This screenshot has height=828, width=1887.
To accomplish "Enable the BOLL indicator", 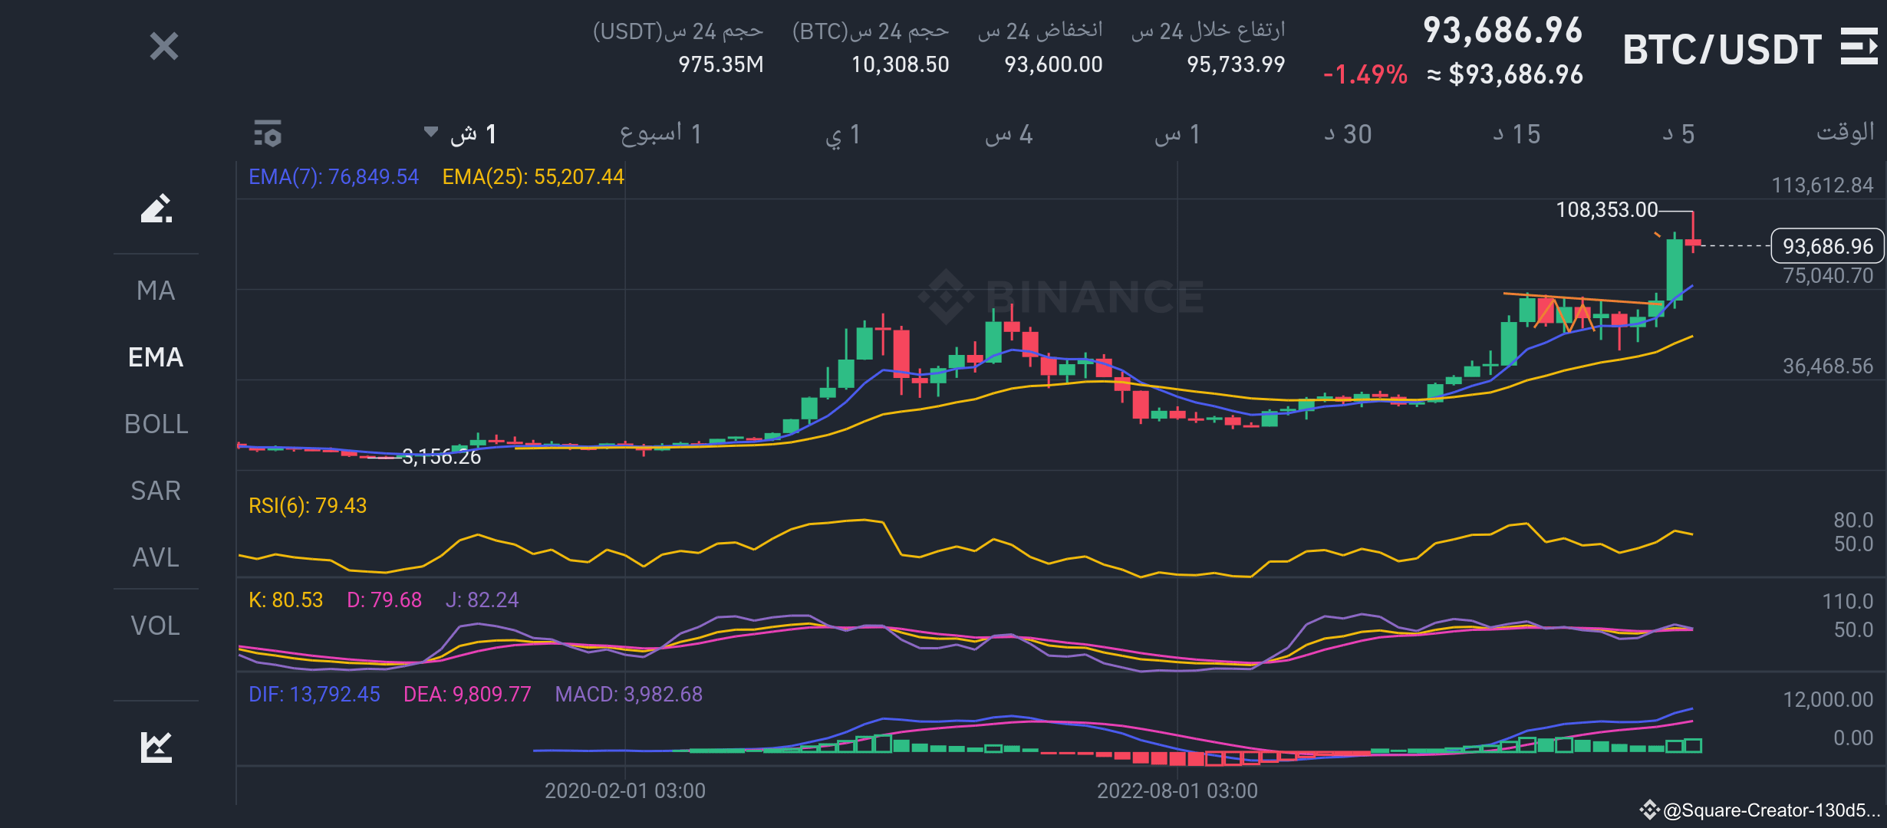I will [x=156, y=424].
